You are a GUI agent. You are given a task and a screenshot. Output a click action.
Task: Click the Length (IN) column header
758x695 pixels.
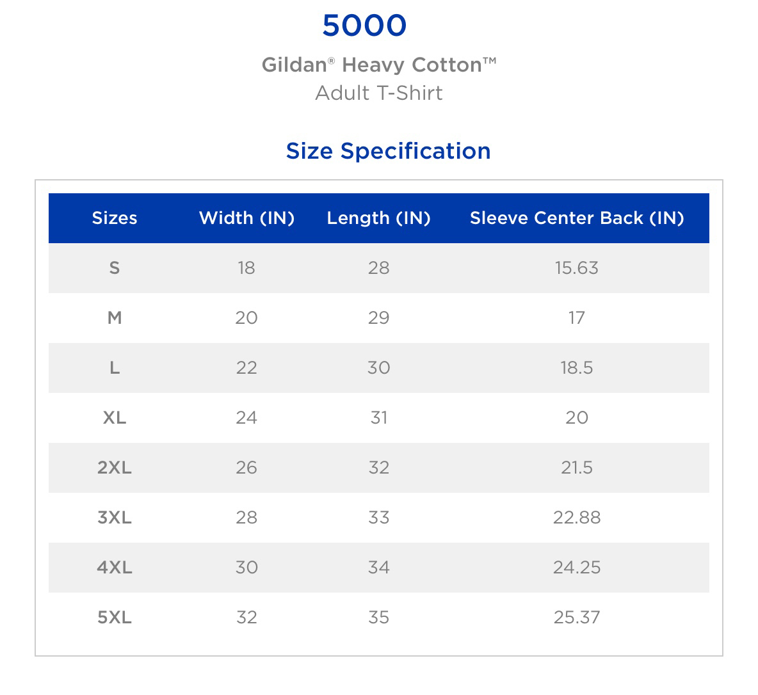pyautogui.click(x=378, y=218)
